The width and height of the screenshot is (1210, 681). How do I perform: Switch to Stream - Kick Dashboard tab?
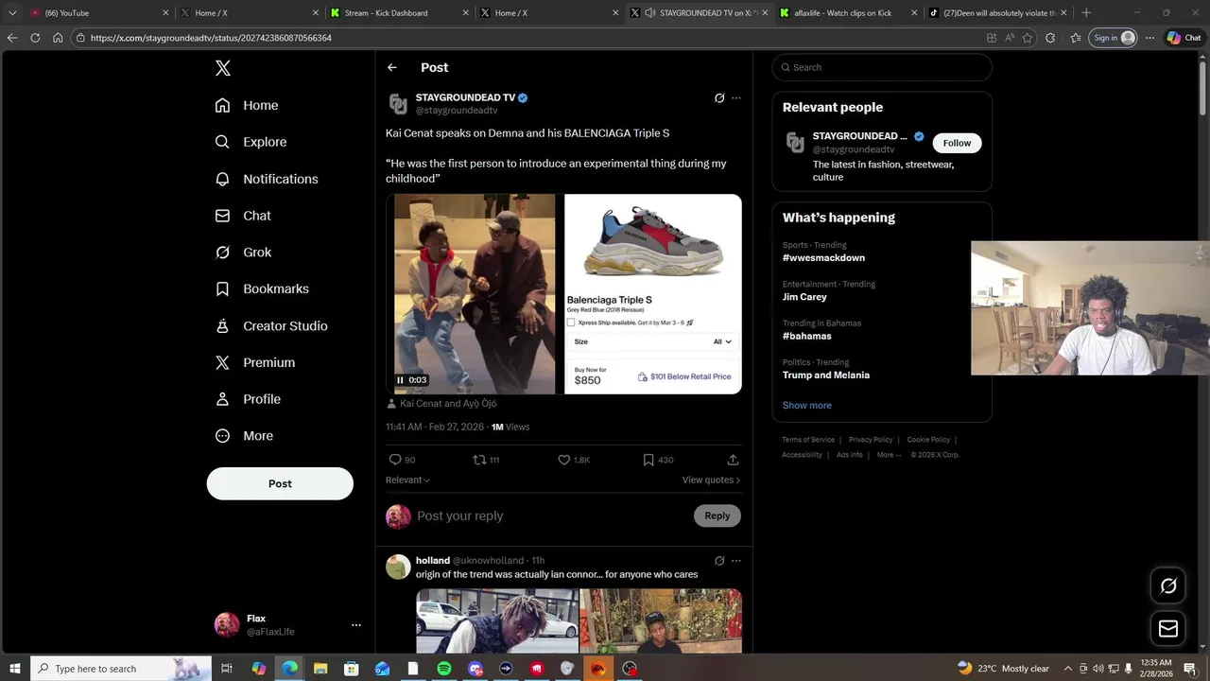click(397, 13)
